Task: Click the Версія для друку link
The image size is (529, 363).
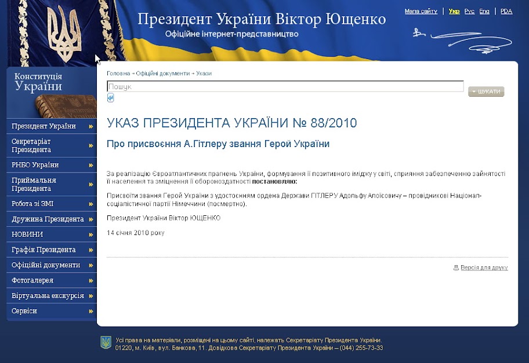Action: coord(484,267)
